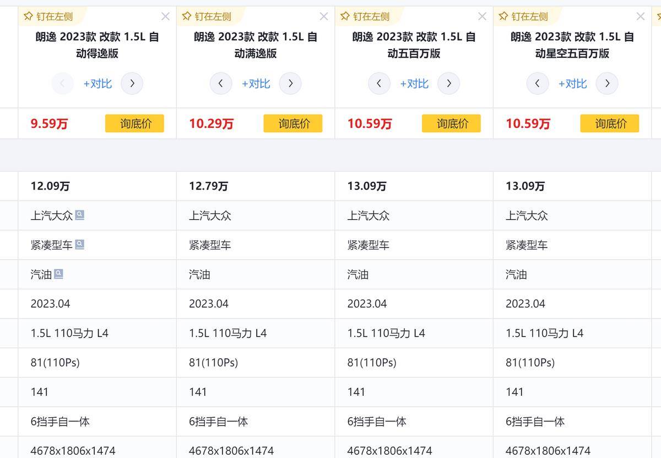Open the 朗逸 2023款 改款 1.5L 自动满逸版 title
Viewport: 661px width, 458px height.
pos(256,45)
